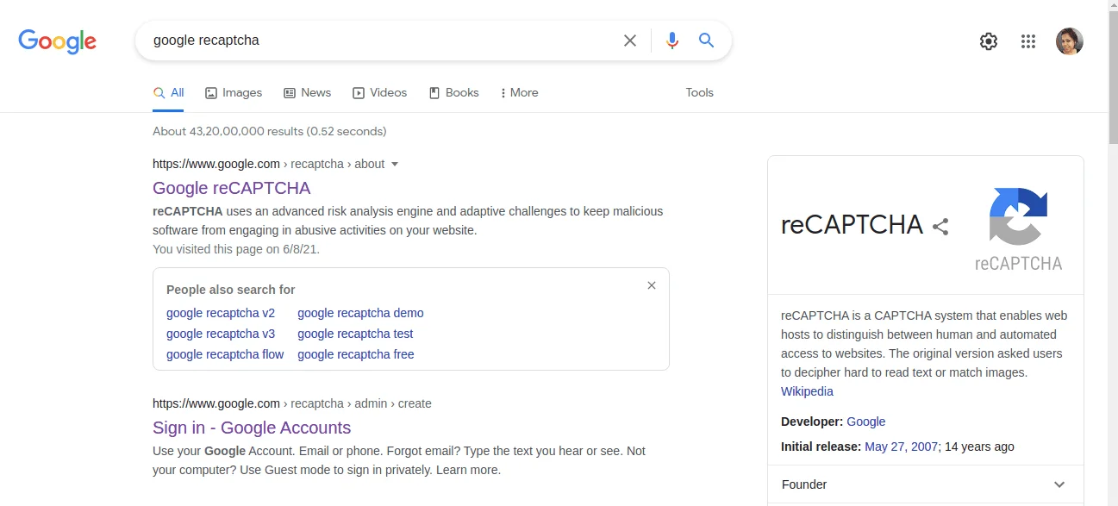Image resolution: width=1118 pixels, height=506 pixels.
Task: Switch to the Books tab
Action: pos(453,92)
